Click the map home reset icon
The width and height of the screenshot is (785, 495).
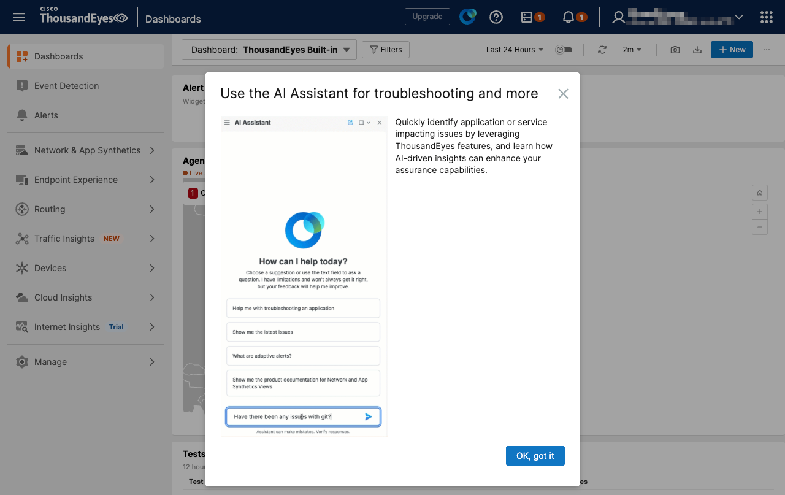coord(760,193)
